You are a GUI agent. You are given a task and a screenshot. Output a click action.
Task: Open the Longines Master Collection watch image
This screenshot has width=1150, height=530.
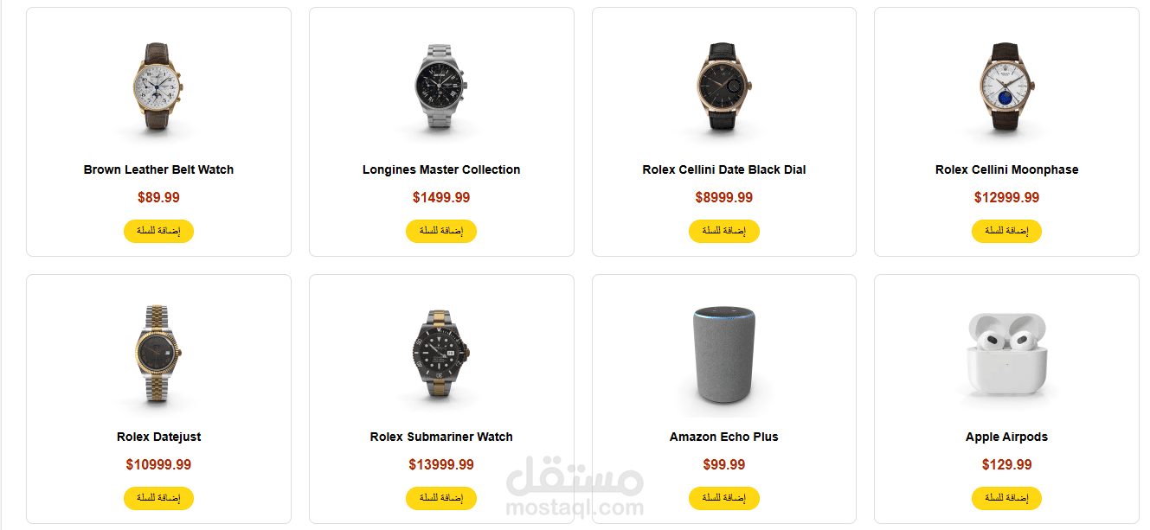[441, 87]
